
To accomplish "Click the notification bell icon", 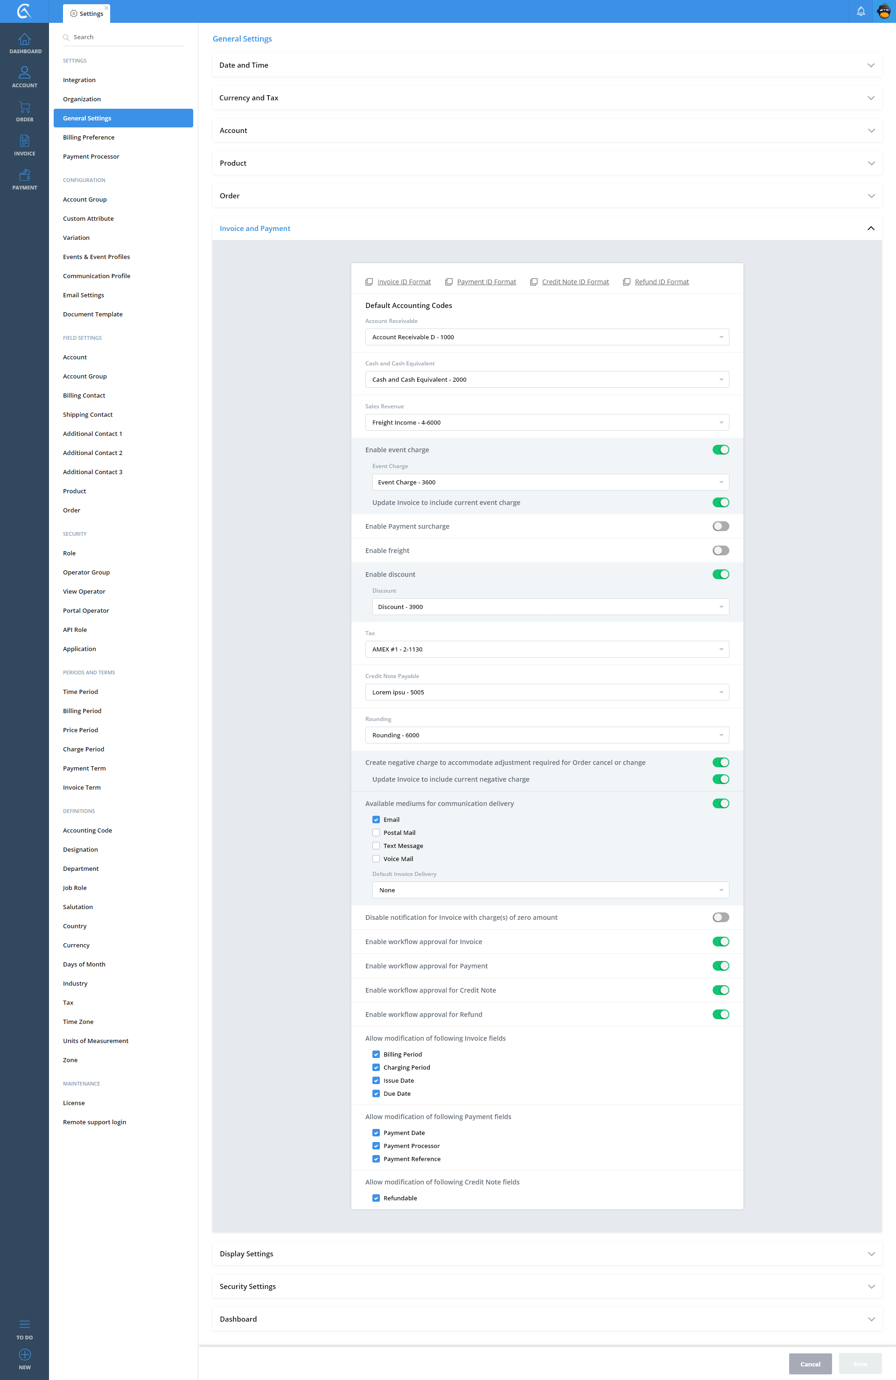I will 861,12.
